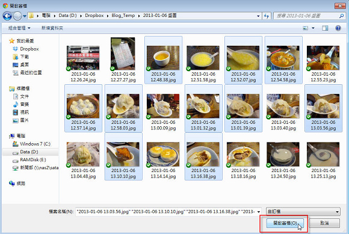Click the help question mark icon
The image size is (349, 234).
[338, 28]
